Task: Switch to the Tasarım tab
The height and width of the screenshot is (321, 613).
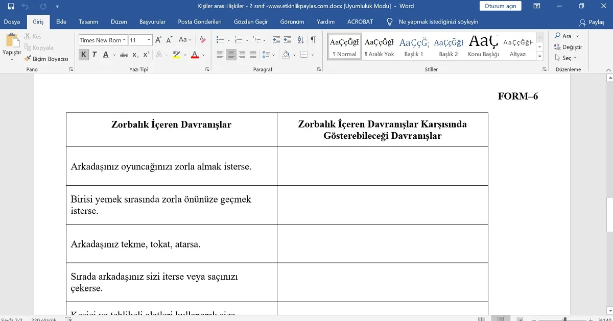Action: 88,22
